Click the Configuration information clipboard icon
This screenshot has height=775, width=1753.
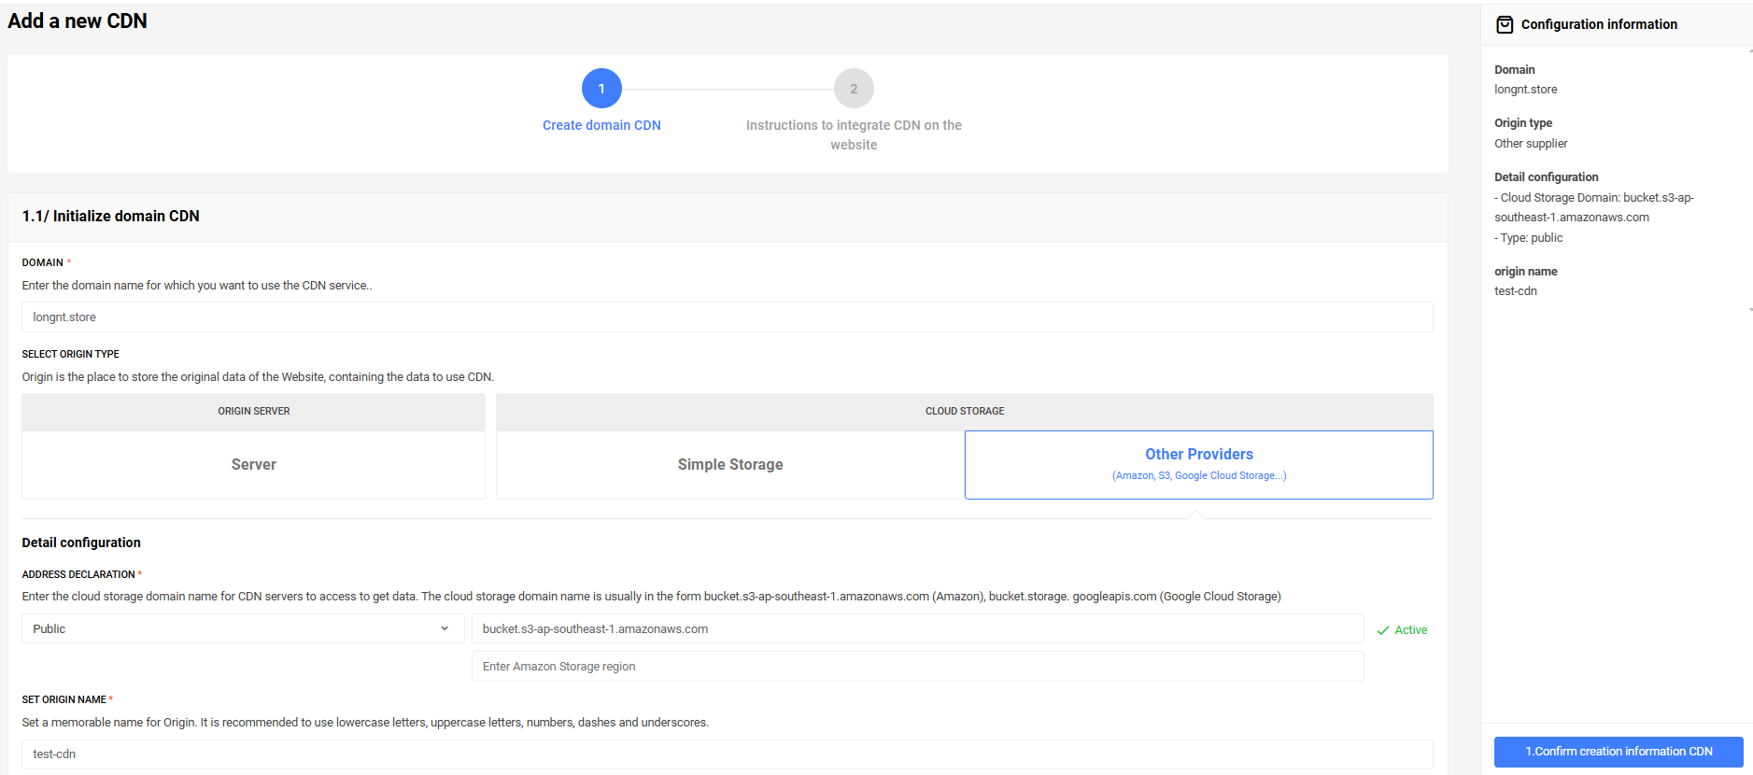click(1505, 24)
